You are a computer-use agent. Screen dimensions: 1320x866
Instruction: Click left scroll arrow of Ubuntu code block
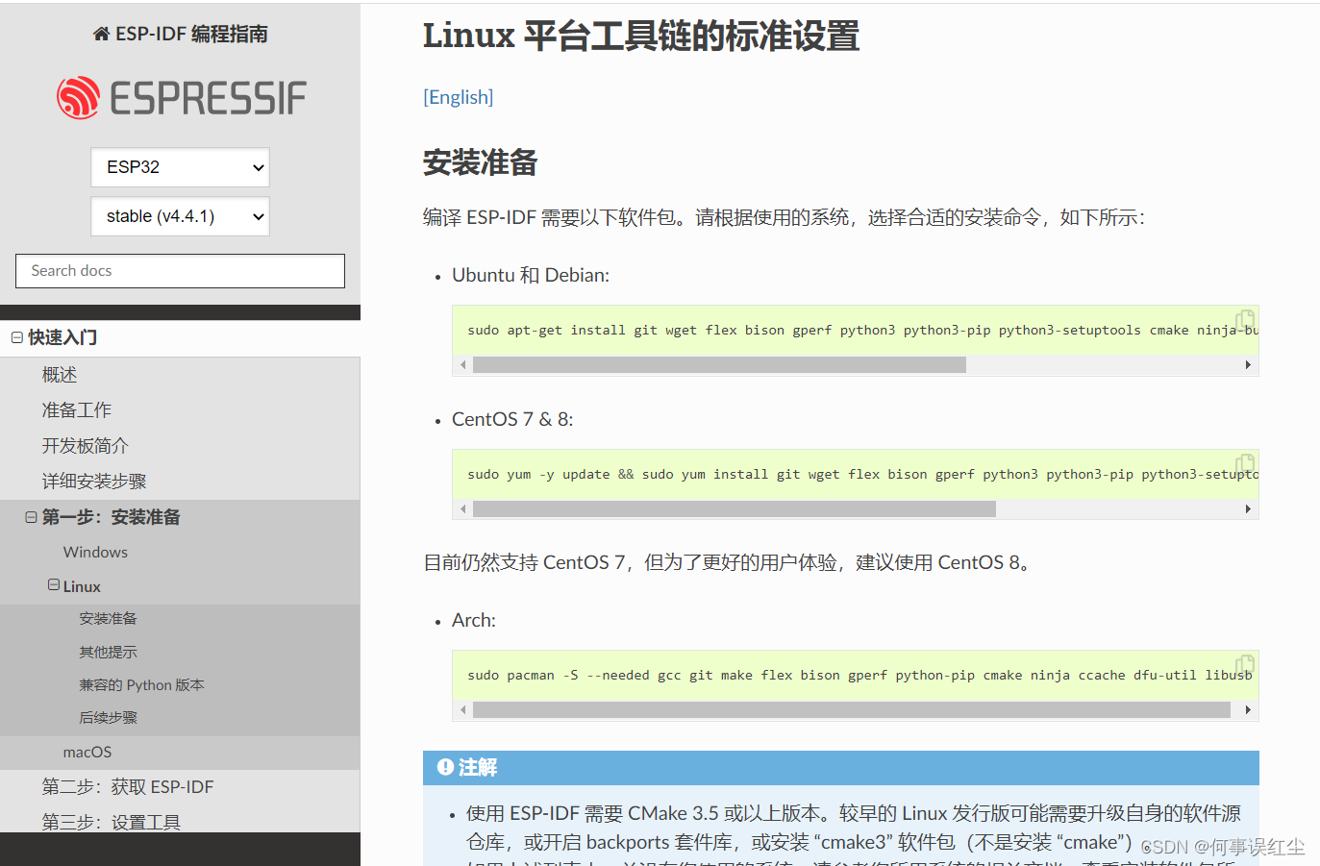click(x=463, y=365)
